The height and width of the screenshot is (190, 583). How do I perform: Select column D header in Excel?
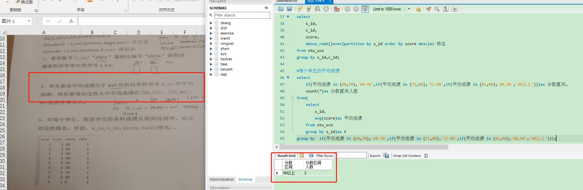click(138, 32)
